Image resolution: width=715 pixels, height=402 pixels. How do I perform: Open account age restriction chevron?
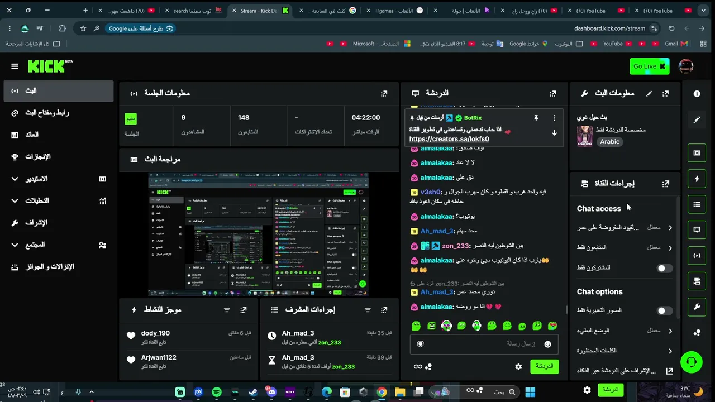[x=670, y=228]
